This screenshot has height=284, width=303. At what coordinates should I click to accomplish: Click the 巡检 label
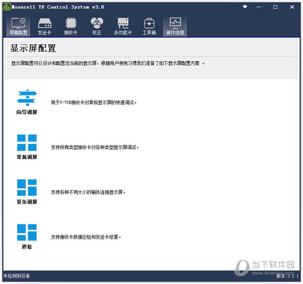coord(27,247)
